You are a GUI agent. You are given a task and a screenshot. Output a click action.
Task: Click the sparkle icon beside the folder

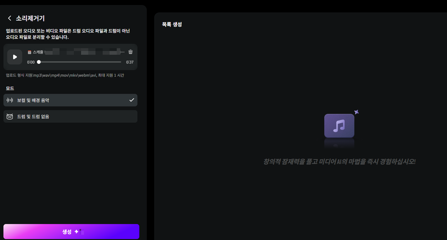(356, 112)
